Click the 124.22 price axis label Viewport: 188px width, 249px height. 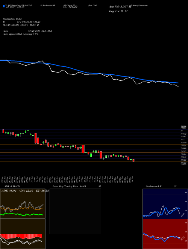click(183, 160)
